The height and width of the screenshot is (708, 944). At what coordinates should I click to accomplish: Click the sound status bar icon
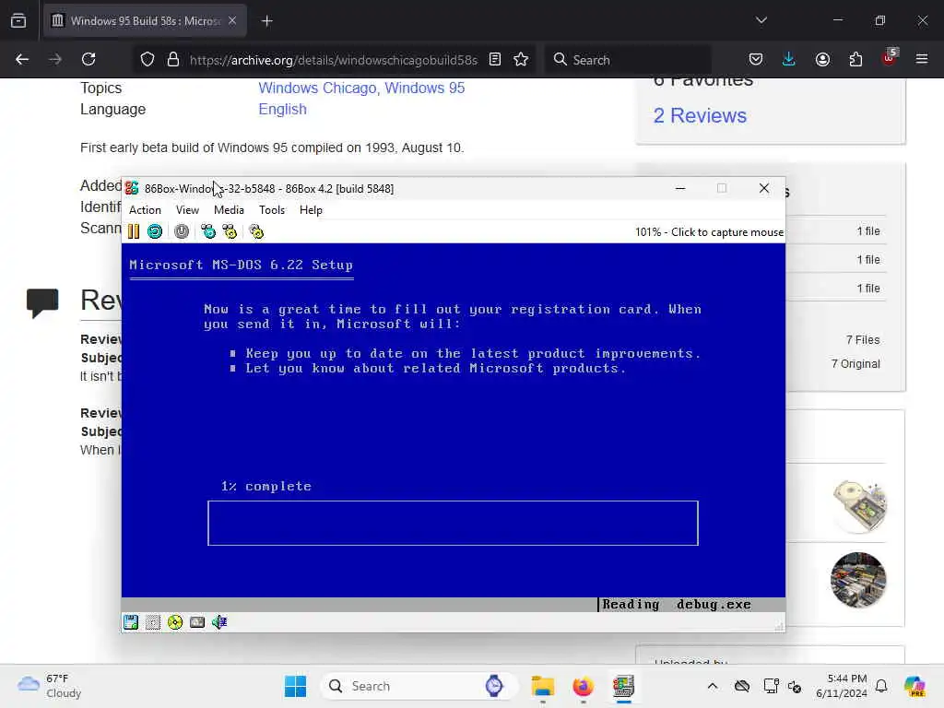(219, 622)
